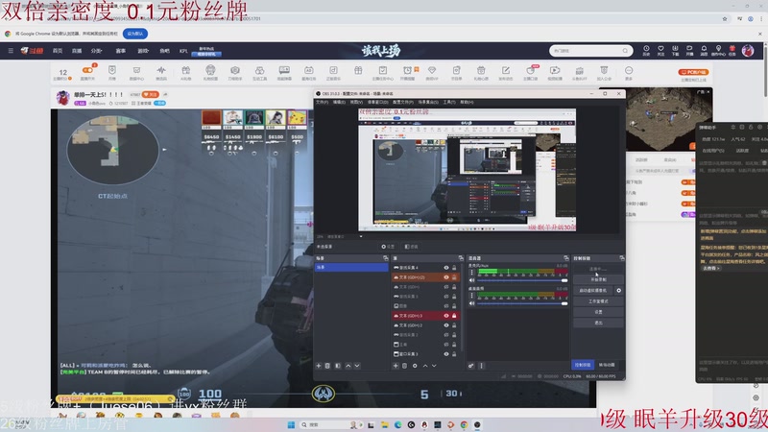The width and height of the screenshot is (768, 432).
Task: Toggle visibility of 窗口采集 3 source
Action: pos(446,353)
